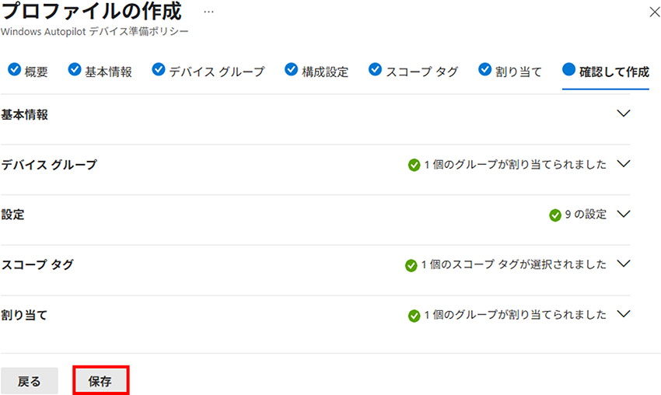Click the 基本情報 step checkmark icon
The height and width of the screenshot is (395, 661).
coord(75,69)
